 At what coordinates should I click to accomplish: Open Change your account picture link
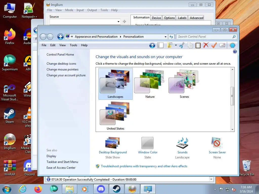[66, 75]
